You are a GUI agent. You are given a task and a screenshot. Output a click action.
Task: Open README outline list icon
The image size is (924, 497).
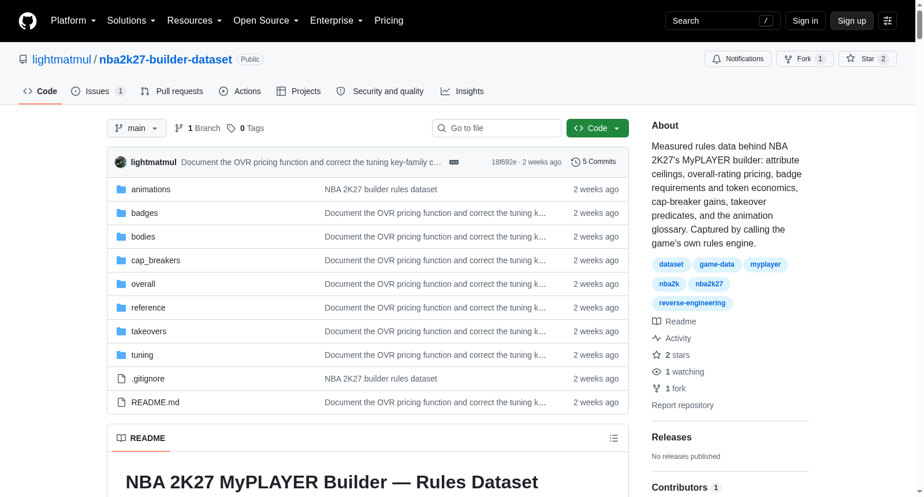pyautogui.click(x=614, y=438)
